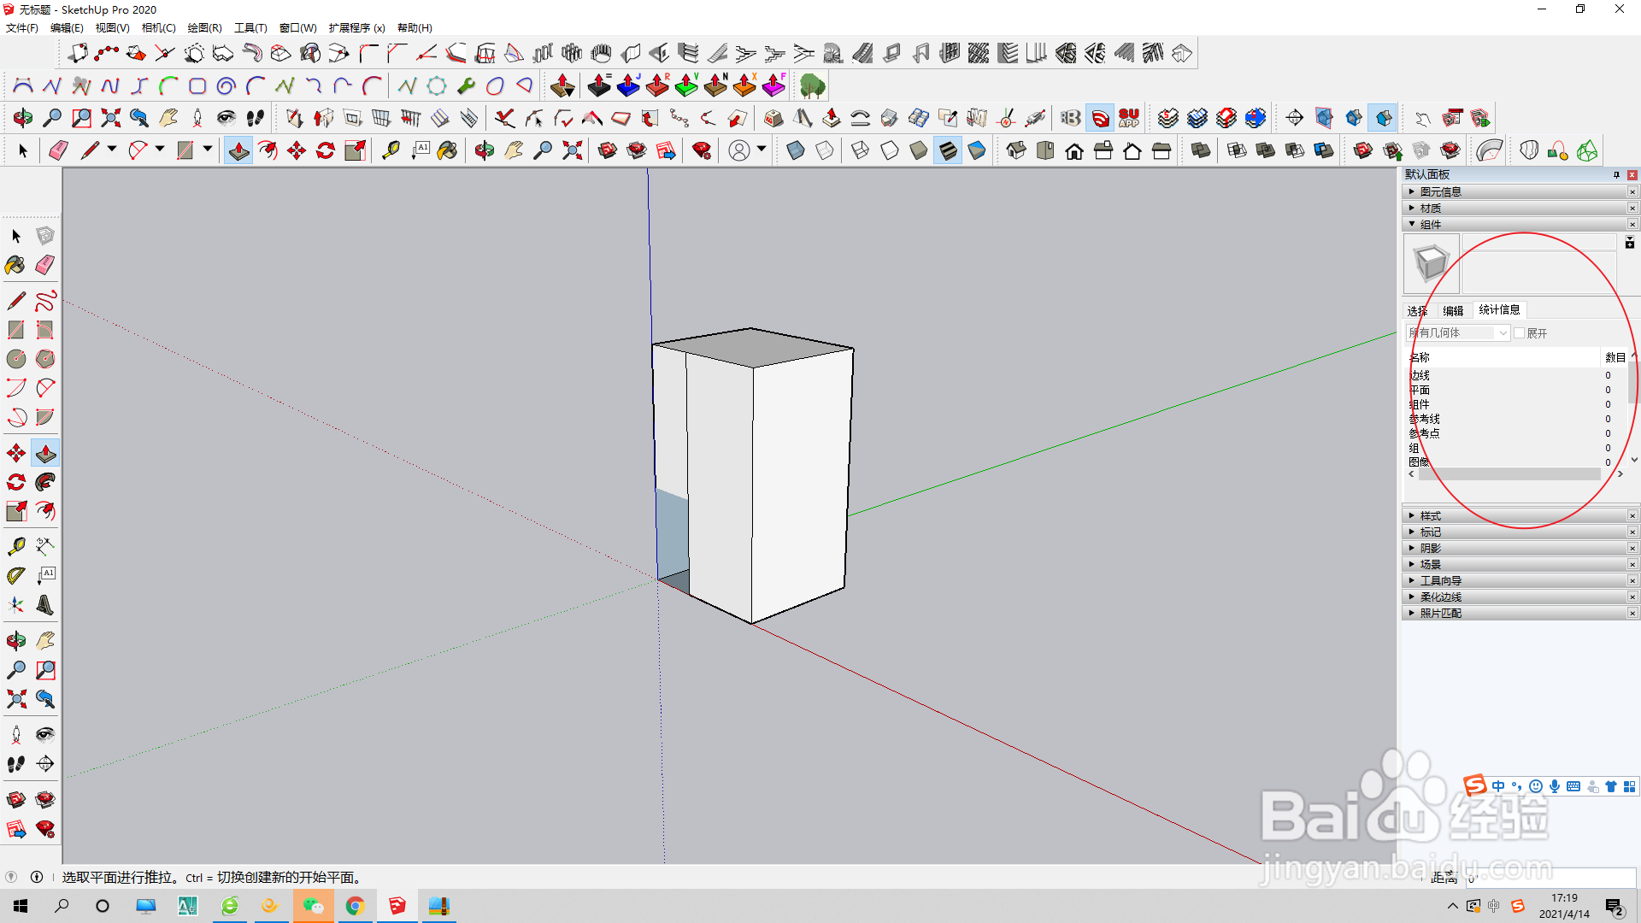Viewport: 1641px width, 923px height.
Task: Choose the Tape Measure tool
Action: (x=15, y=547)
